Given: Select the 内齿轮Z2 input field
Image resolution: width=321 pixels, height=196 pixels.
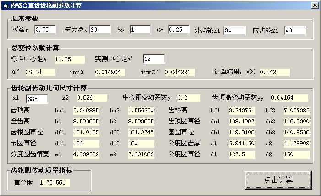Looking at the screenshot, I should (295, 31).
